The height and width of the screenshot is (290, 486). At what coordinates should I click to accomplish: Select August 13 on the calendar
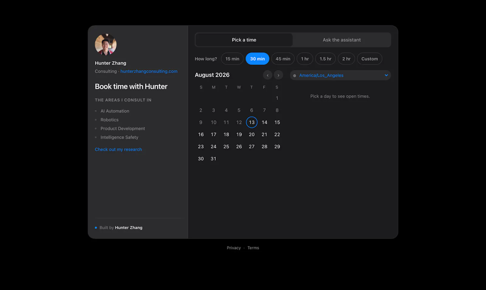pyautogui.click(x=252, y=122)
